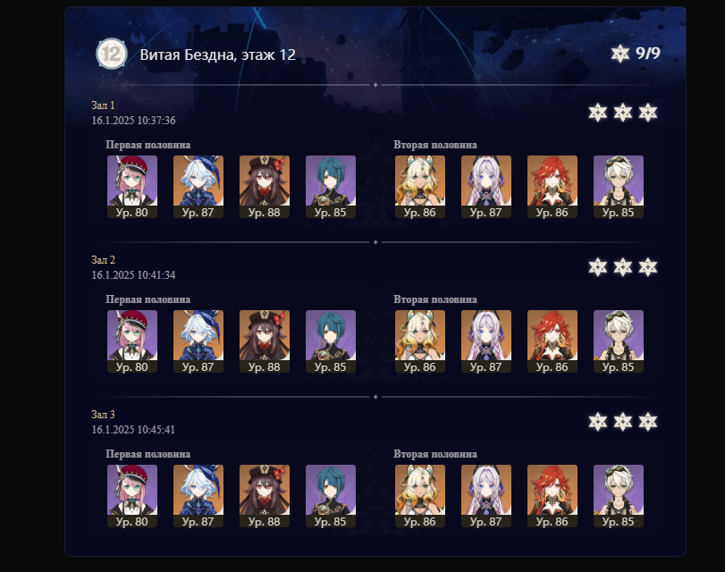Click the last star of Зал 3 rating
Screen dimensions: 725x572
[x=648, y=421]
